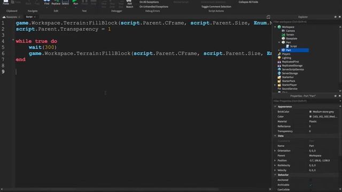This screenshot has width=342, height=192.
Task: Collapse the first Part tree node
Action: point(279,43)
